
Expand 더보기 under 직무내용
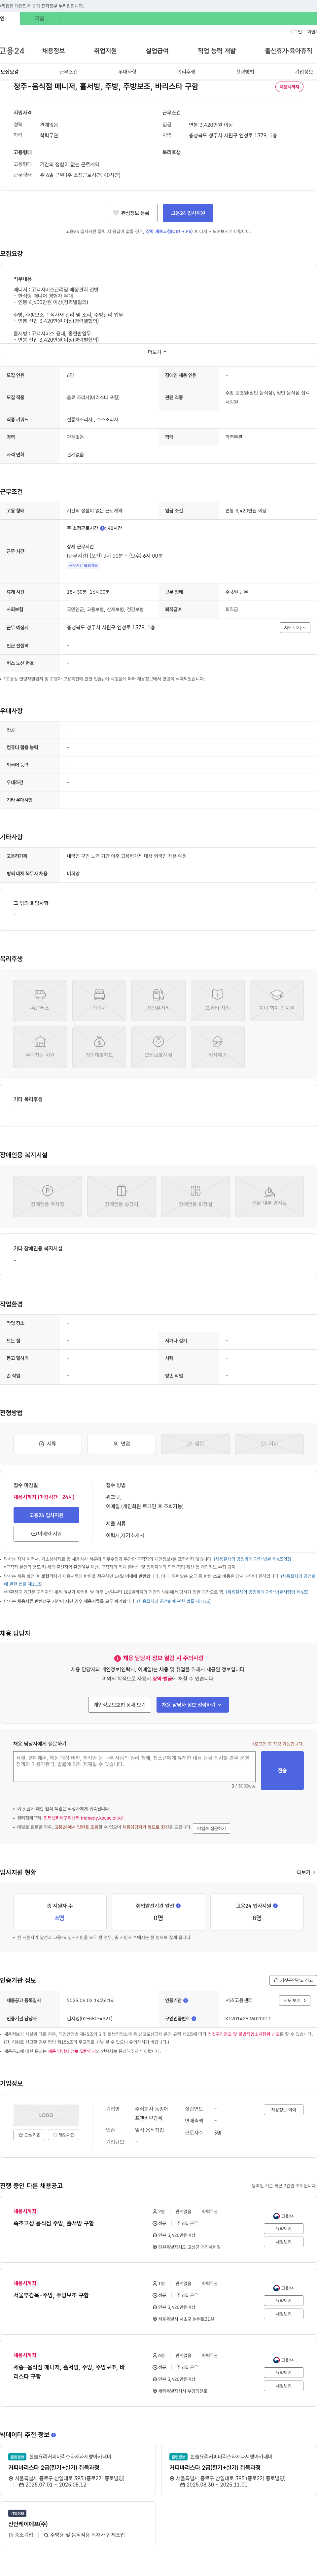[158, 352]
